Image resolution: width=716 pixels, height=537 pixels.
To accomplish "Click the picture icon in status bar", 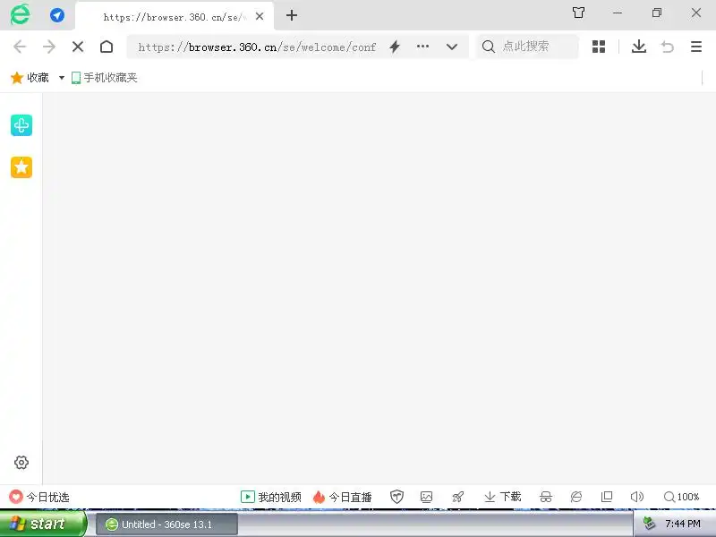I will click(427, 497).
